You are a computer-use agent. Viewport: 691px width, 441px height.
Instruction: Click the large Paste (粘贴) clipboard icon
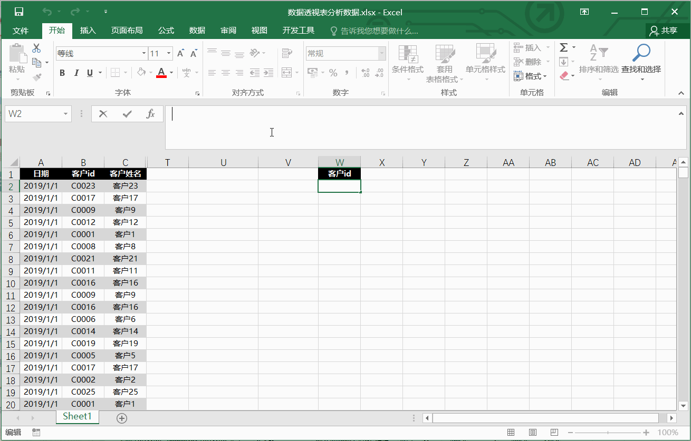coord(17,53)
